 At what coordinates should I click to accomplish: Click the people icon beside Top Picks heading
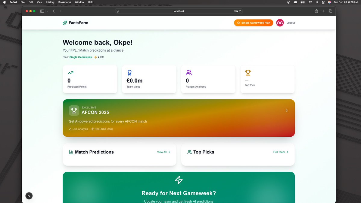click(x=189, y=152)
